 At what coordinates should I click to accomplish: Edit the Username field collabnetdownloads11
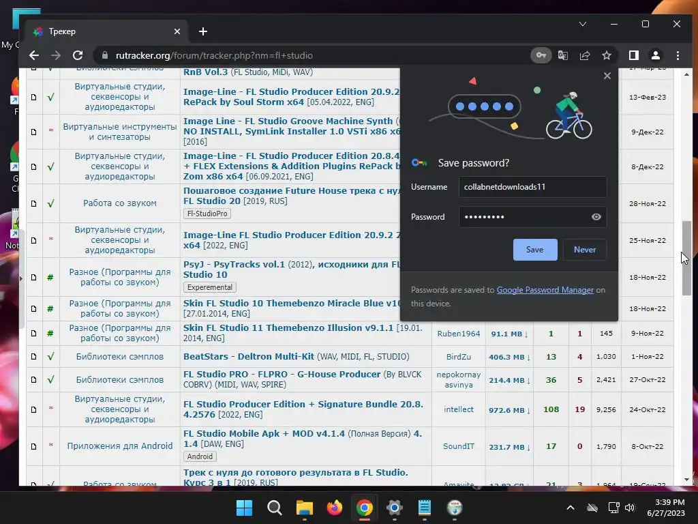coord(532,187)
